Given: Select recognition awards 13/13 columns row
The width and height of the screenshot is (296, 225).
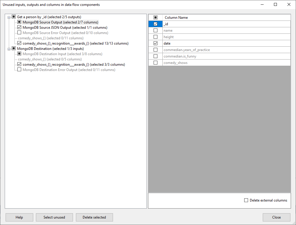Looking at the screenshot, I should pyautogui.click(x=76, y=43).
